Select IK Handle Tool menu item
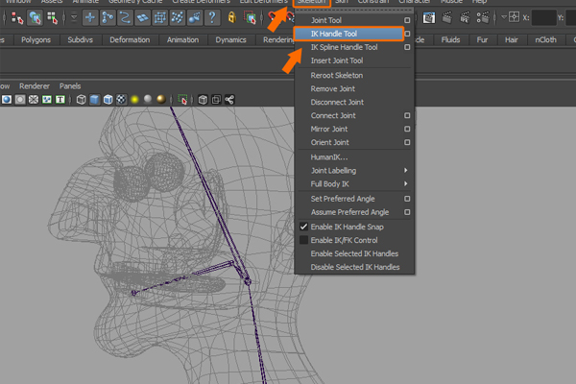This screenshot has height=384, width=576. tap(334, 34)
